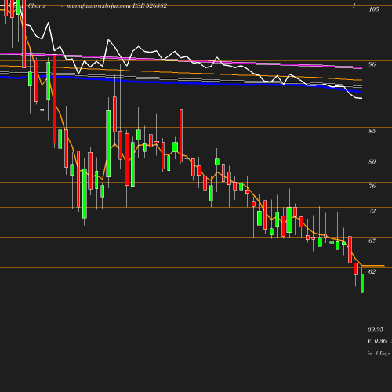Click the 85 price axis label
392x392 pixels.
[372, 131]
